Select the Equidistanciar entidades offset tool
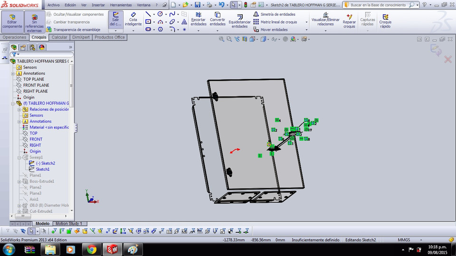This screenshot has width=456, height=256. click(x=239, y=20)
